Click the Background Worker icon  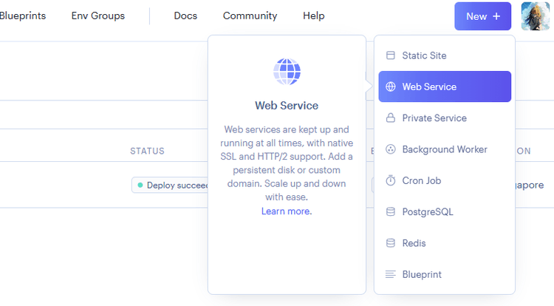[x=391, y=149]
